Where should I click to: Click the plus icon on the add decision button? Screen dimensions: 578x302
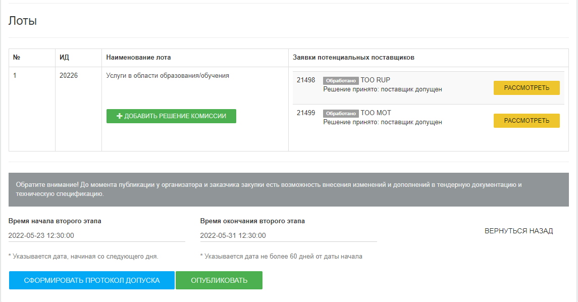tap(120, 116)
